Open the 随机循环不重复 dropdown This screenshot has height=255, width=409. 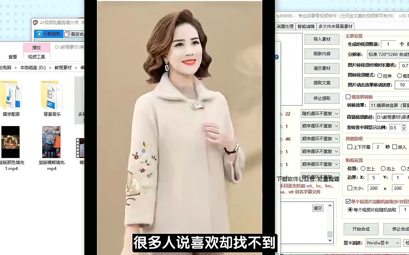(x=320, y=113)
